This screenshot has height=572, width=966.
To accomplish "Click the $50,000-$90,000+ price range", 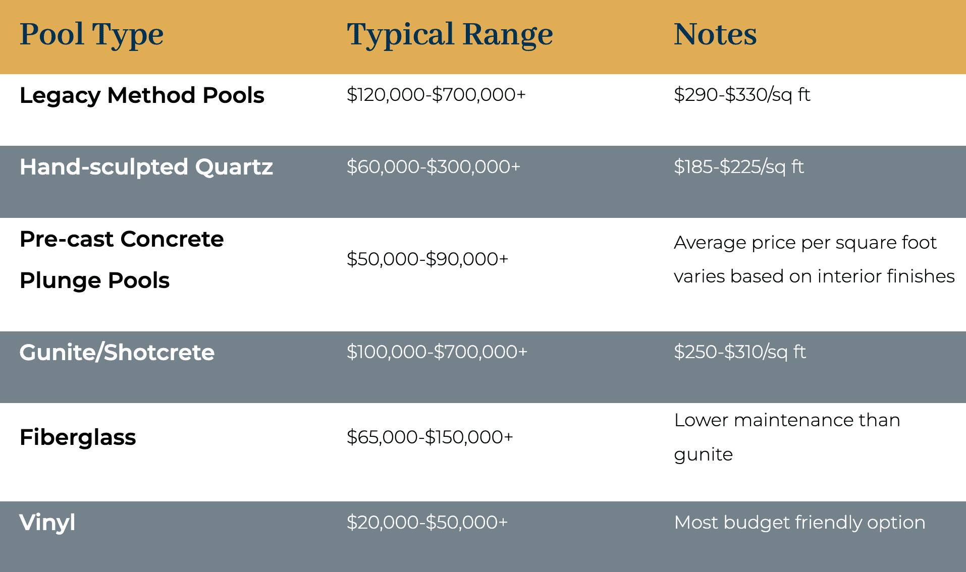I will [x=427, y=259].
